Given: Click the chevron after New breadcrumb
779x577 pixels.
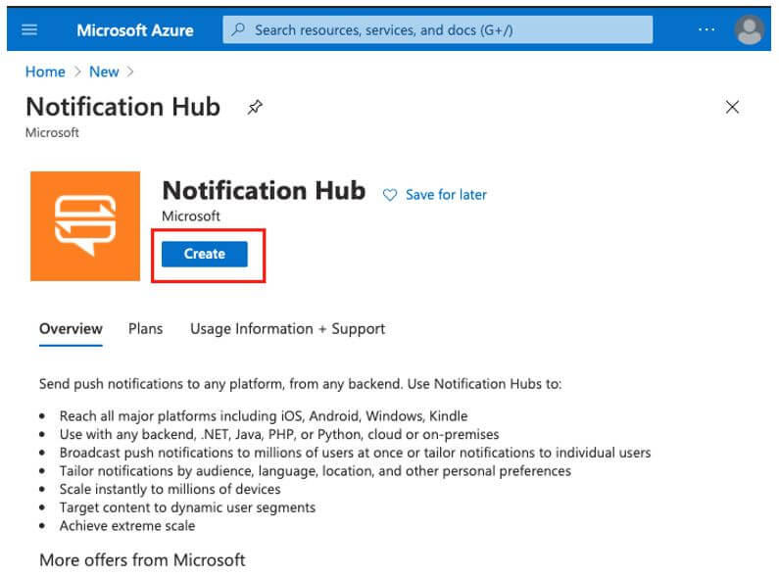Looking at the screenshot, I should click(x=129, y=72).
